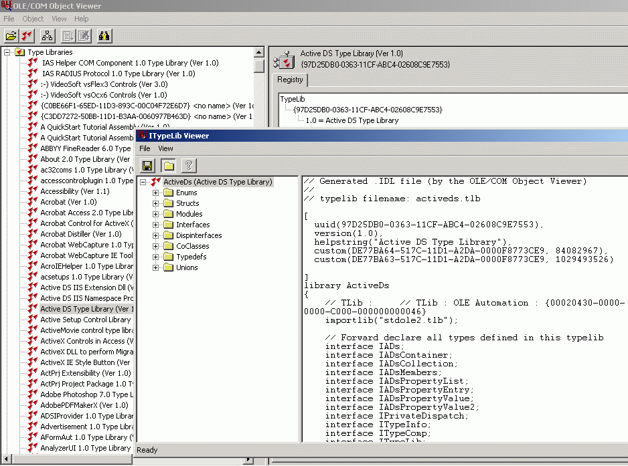This screenshot has height=466, width=628.
Task: Select the Active DS Type Library tree row
Action: pos(87,309)
